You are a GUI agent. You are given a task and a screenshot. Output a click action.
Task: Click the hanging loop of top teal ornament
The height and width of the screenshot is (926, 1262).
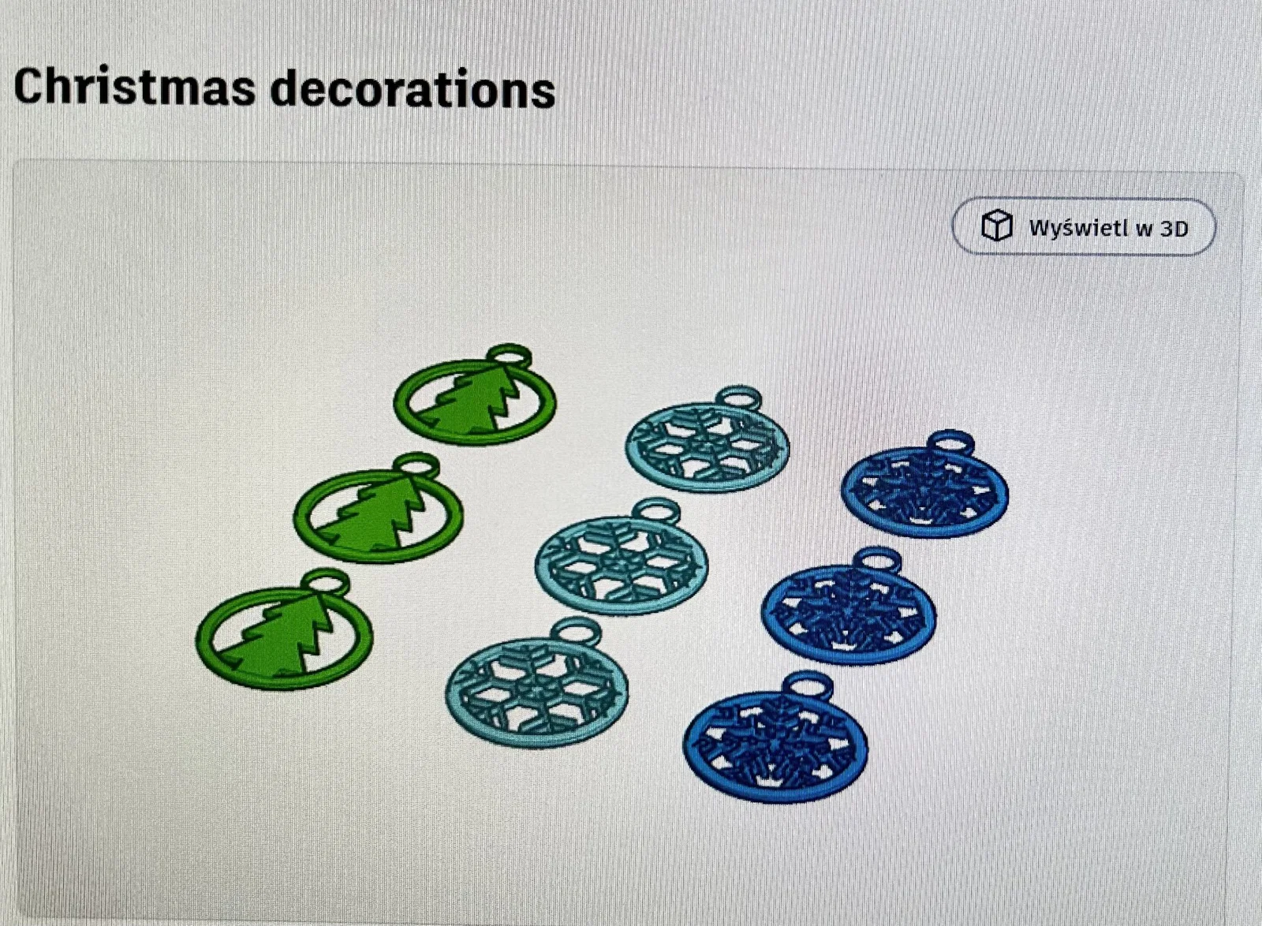739,398
